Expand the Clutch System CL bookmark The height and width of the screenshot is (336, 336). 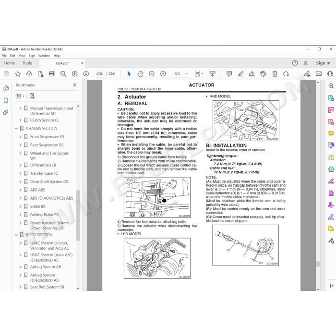pyautogui.click(x=20, y=120)
